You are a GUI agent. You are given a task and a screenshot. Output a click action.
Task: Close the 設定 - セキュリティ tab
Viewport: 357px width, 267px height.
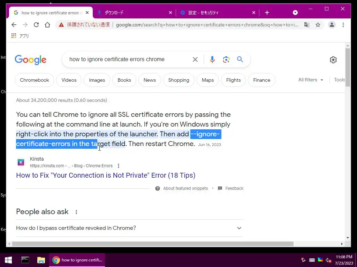coord(254,13)
